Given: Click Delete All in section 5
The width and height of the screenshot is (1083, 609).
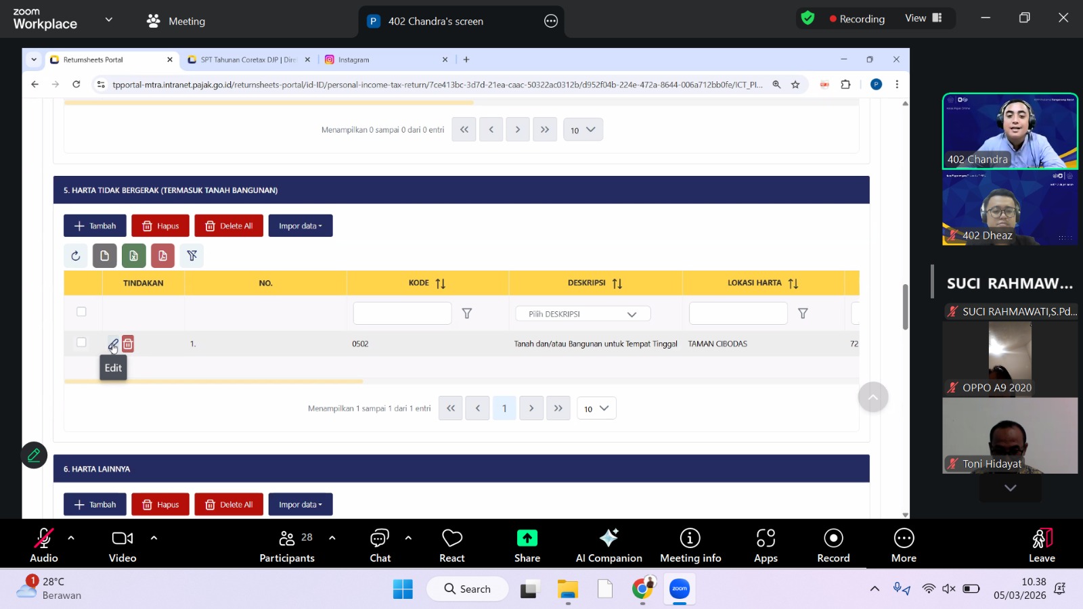Looking at the screenshot, I should [229, 226].
